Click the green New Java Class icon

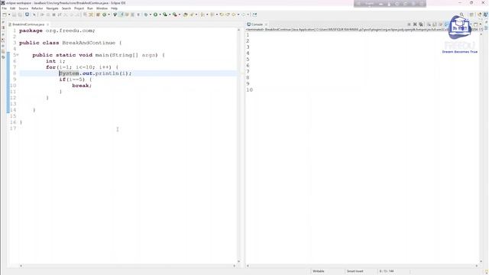click(104, 15)
